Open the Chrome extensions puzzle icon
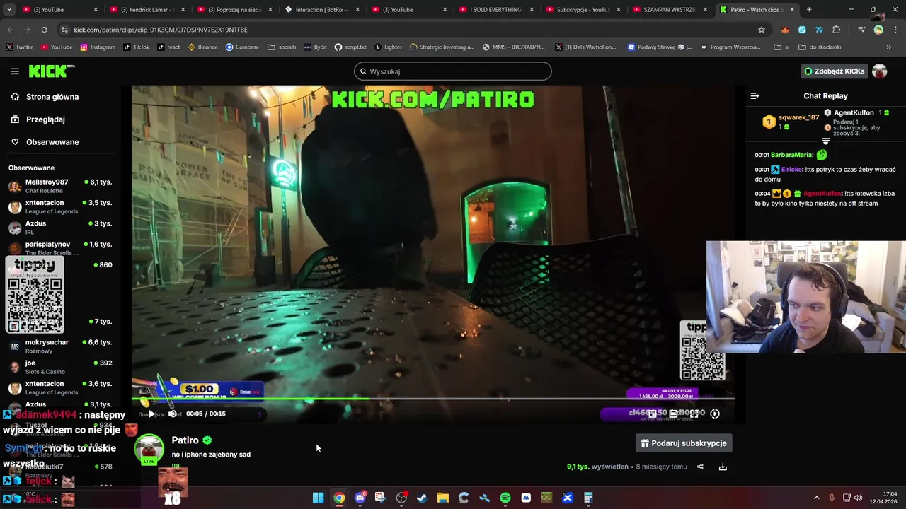Image resolution: width=906 pixels, height=509 pixels. coord(837,30)
